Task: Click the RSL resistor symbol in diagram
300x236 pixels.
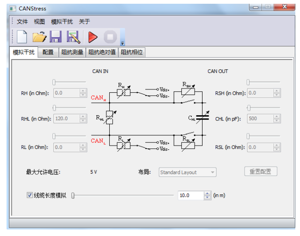Action: [188, 146]
